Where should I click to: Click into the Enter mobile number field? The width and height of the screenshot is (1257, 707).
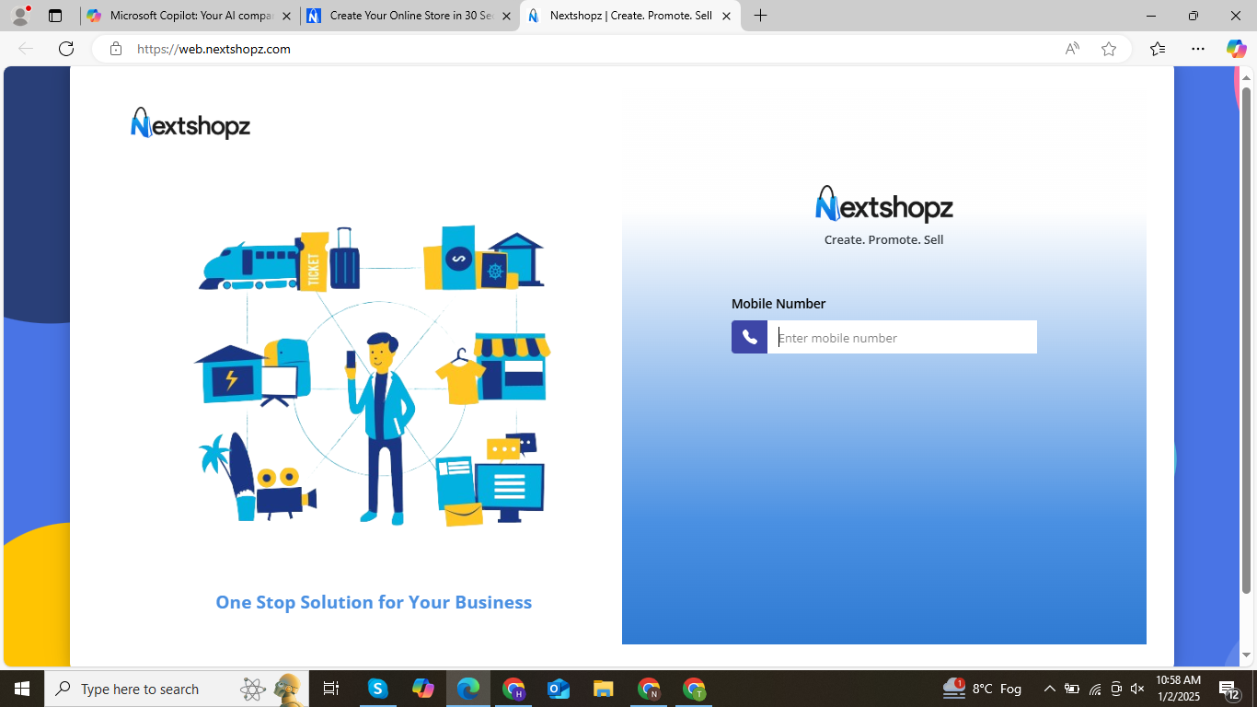point(902,337)
